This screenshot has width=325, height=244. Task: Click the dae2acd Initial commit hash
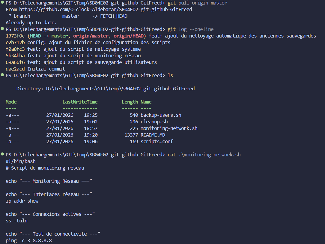(15, 69)
